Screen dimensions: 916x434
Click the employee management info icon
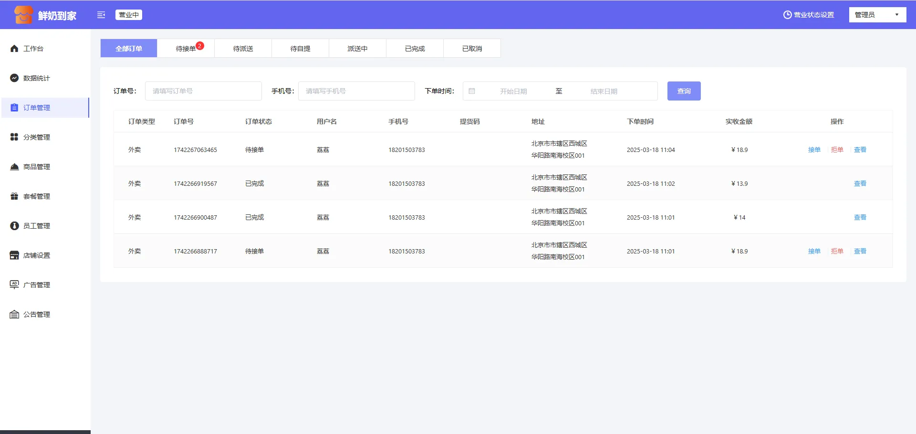(14, 226)
